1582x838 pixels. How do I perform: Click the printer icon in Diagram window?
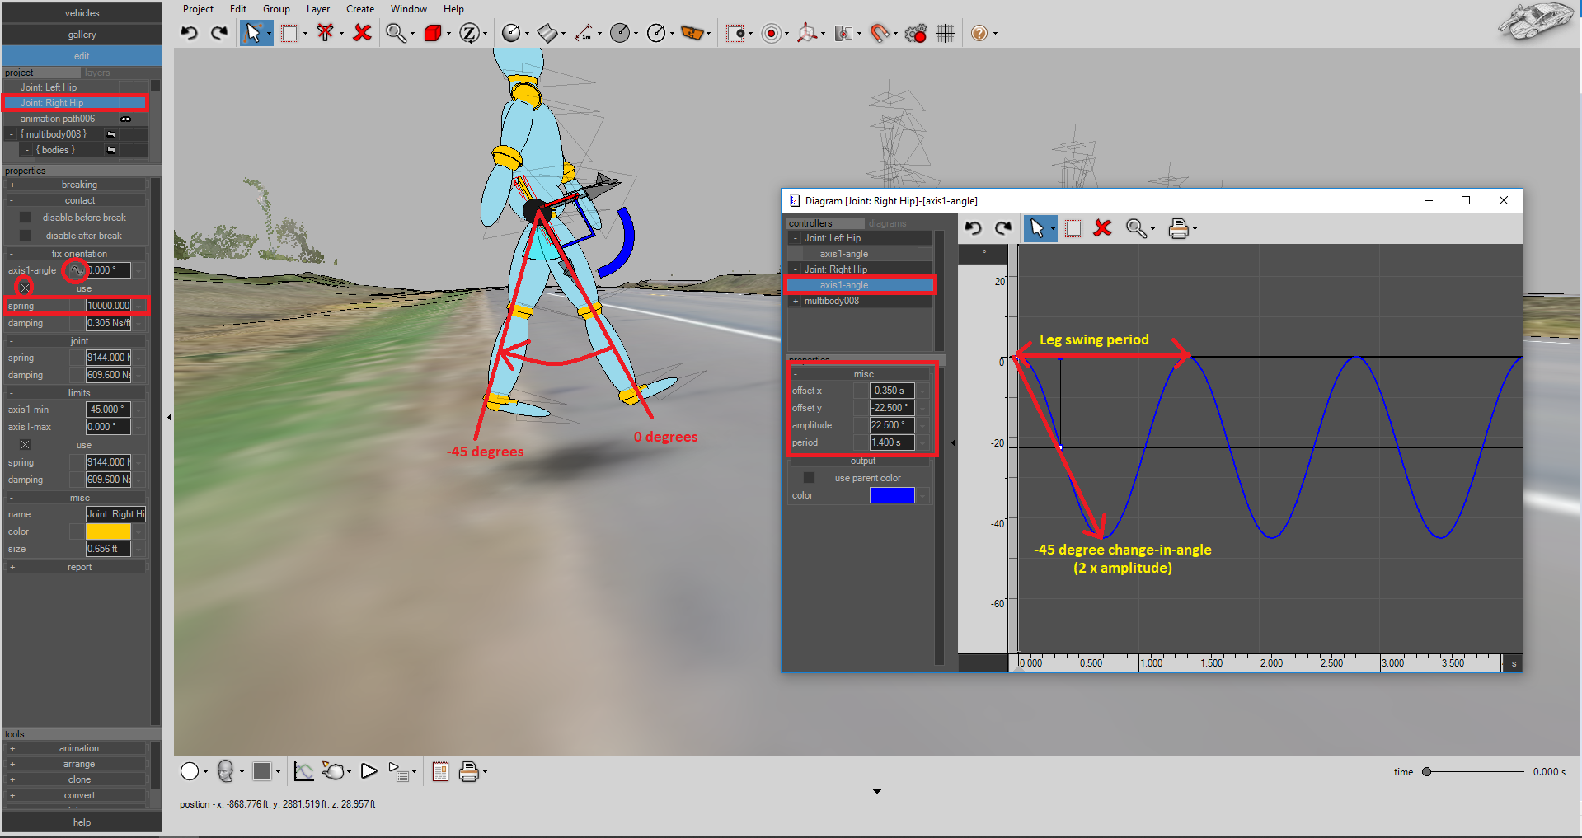[x=1179, y=228]
